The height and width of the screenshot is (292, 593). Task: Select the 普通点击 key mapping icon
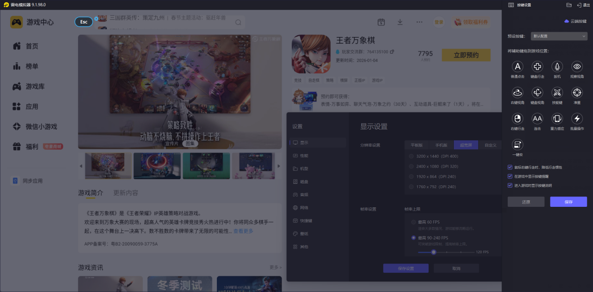[518, 66]
